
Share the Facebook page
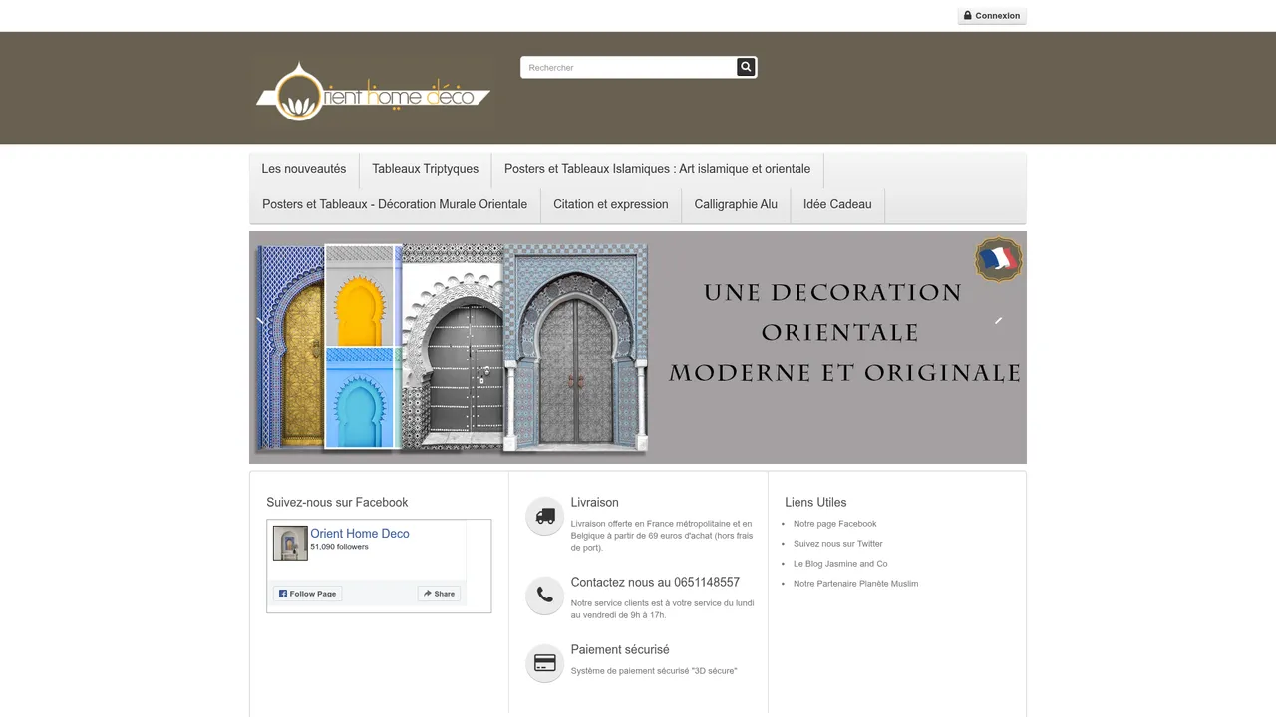click(x=439, y=594)
